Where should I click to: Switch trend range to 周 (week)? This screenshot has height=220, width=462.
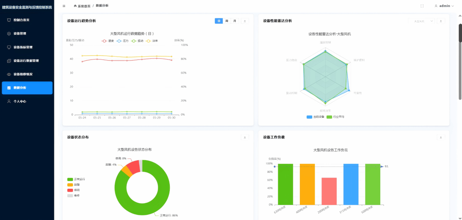(227, 21)
